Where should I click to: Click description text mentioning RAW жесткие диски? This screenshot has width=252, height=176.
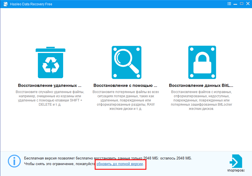[x=126, y=100]
